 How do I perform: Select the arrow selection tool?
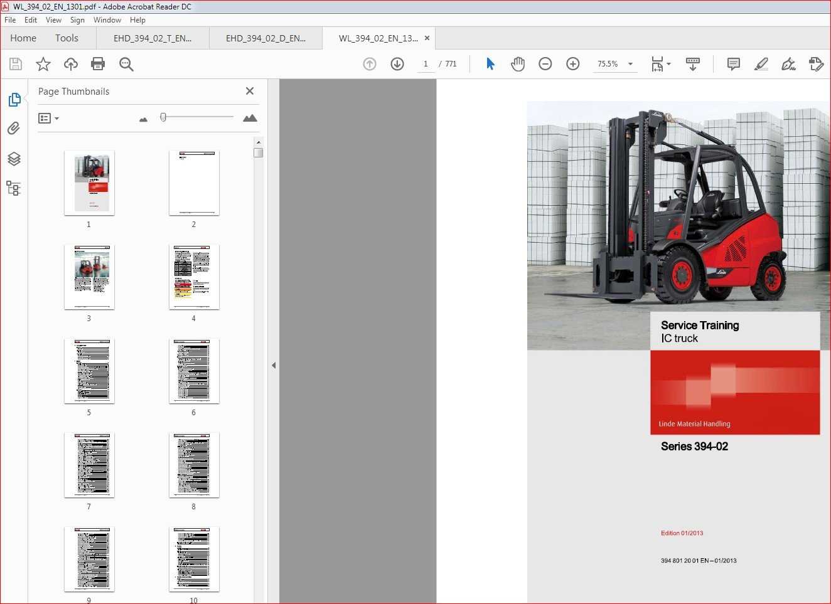[x=490, y=64]
